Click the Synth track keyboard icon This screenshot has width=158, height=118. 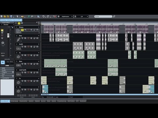pos(18,48)
